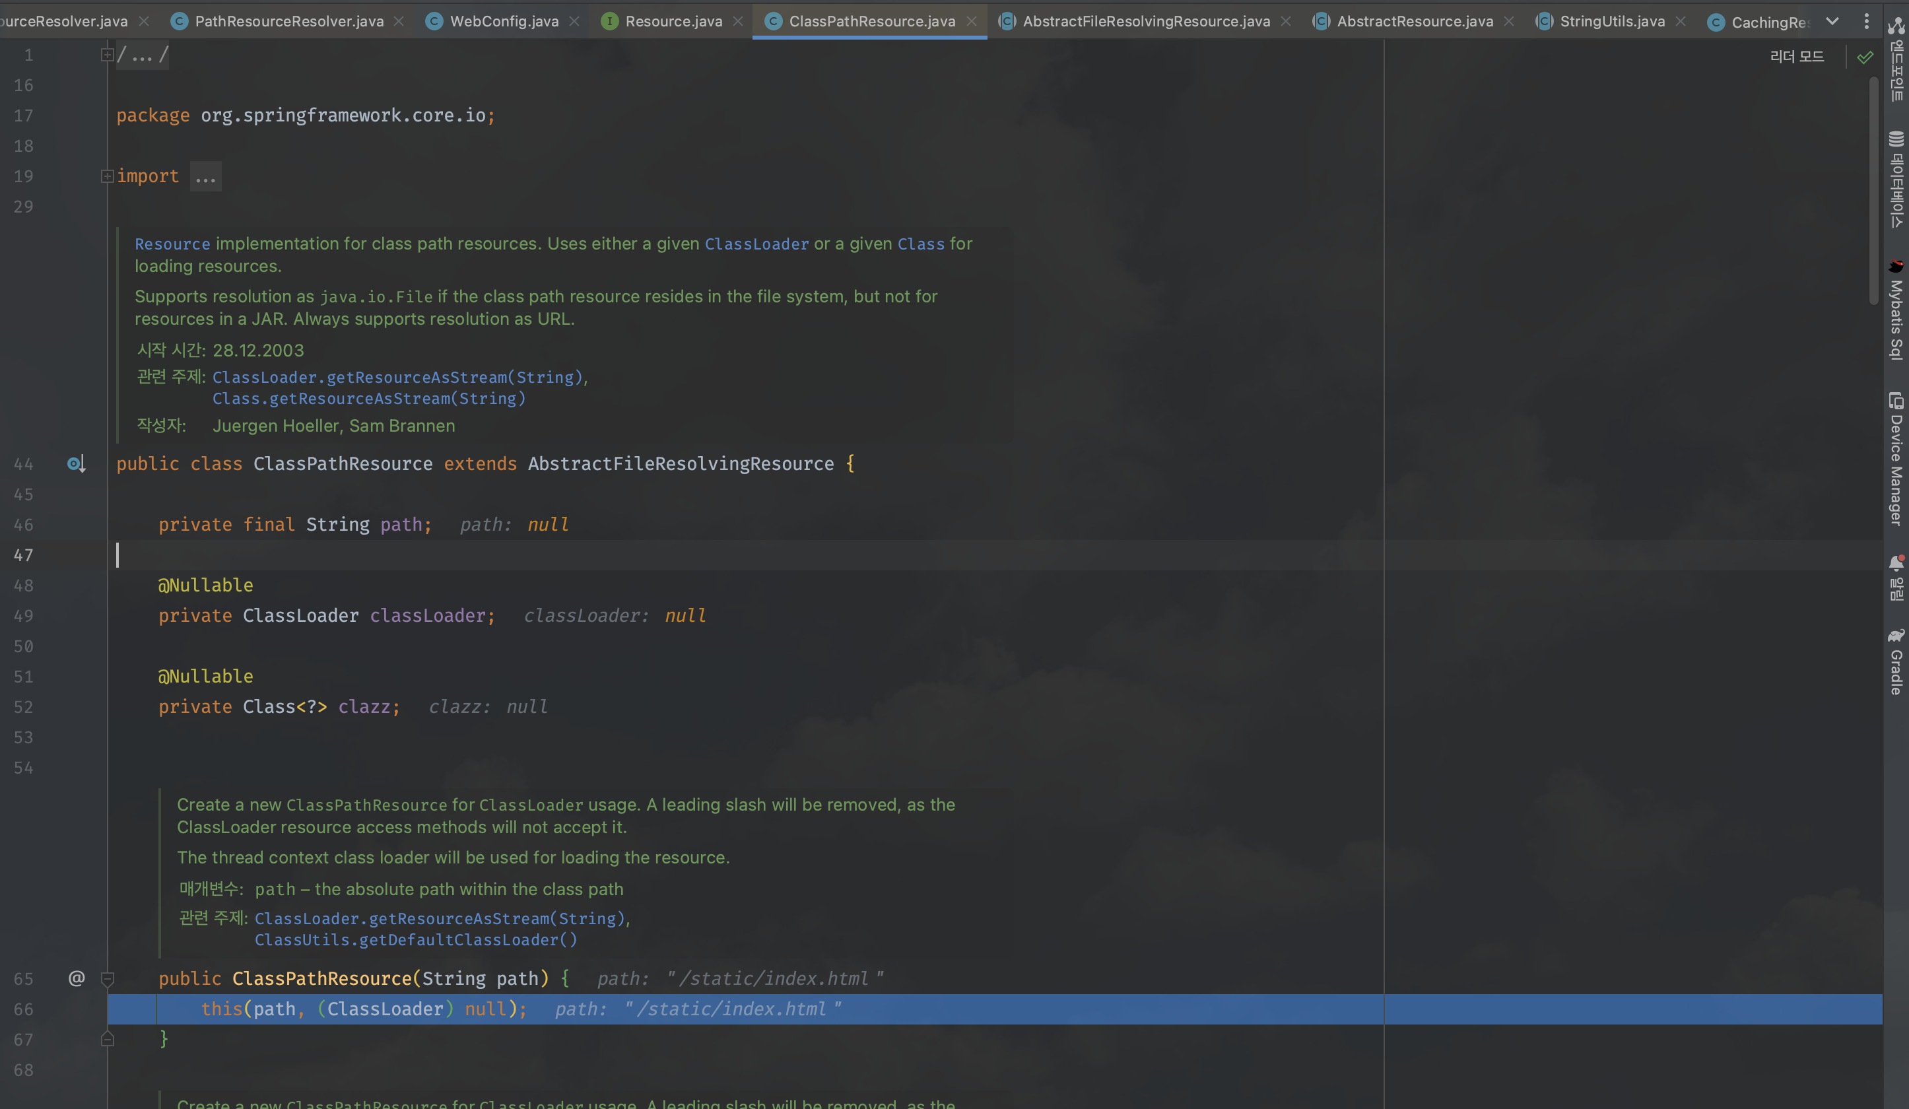Image resolution: width=1909 pixels, height=1109 pixels.
Task: Open the 알림 notifications tool window
Action: tap(1896, 577)
